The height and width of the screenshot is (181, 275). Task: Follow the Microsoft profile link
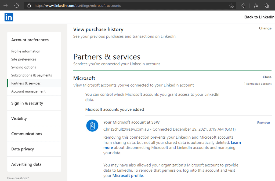tap(128, 176)
